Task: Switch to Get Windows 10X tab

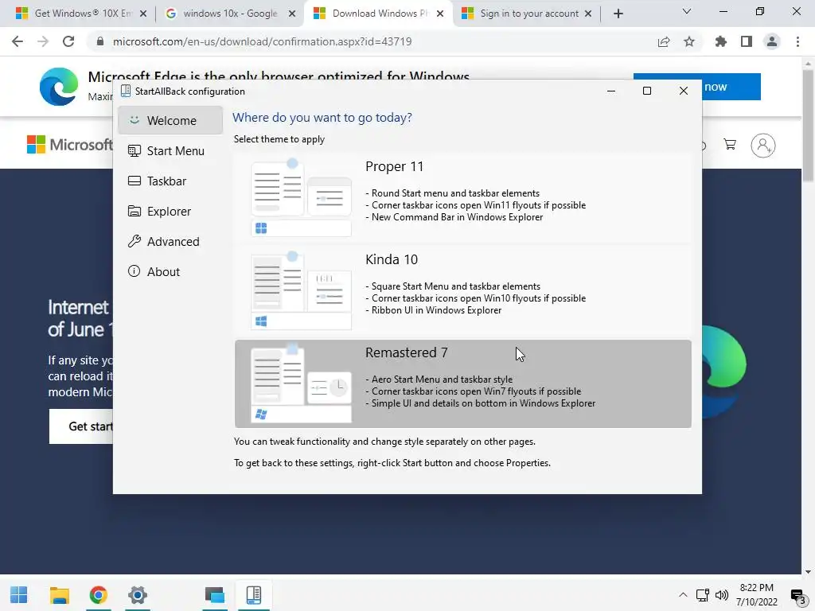Action: tap(80, 14)
